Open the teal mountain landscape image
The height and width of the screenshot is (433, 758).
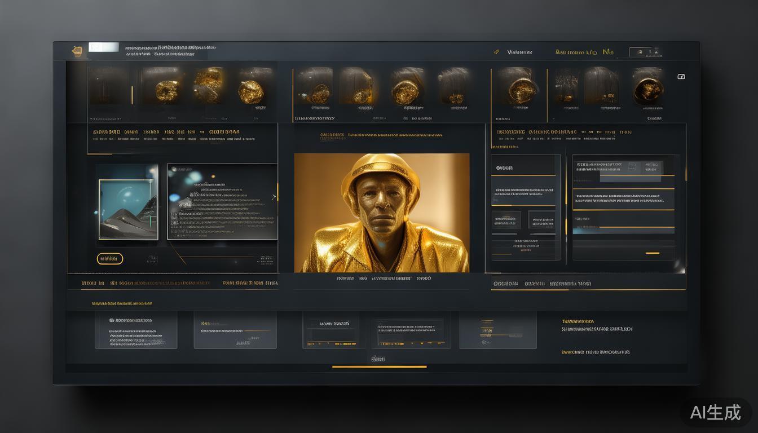[128, 209]
